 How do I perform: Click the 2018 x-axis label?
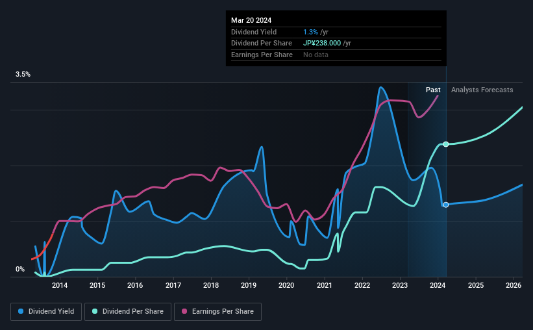211,285
